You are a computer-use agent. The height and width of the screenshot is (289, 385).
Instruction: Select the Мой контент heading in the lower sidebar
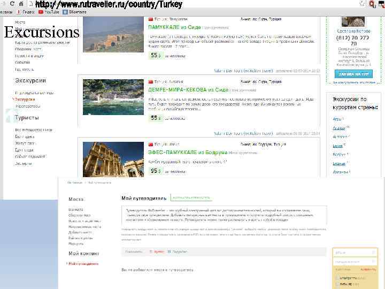coord(83,253)
